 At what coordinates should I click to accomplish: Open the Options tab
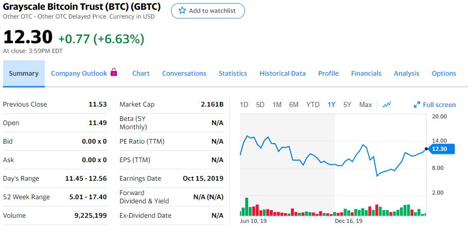tap(444, 74)
